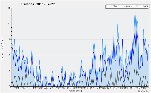This screenshot has width=151, height=93.
Task: Click the x-axis label '12 h'
Action: [x=80, y=88]
